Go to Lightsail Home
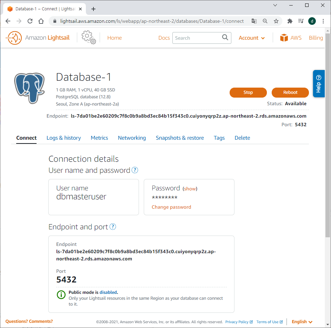Image resolution: width=331 pixels, height=328 pixels. (114, 38)
